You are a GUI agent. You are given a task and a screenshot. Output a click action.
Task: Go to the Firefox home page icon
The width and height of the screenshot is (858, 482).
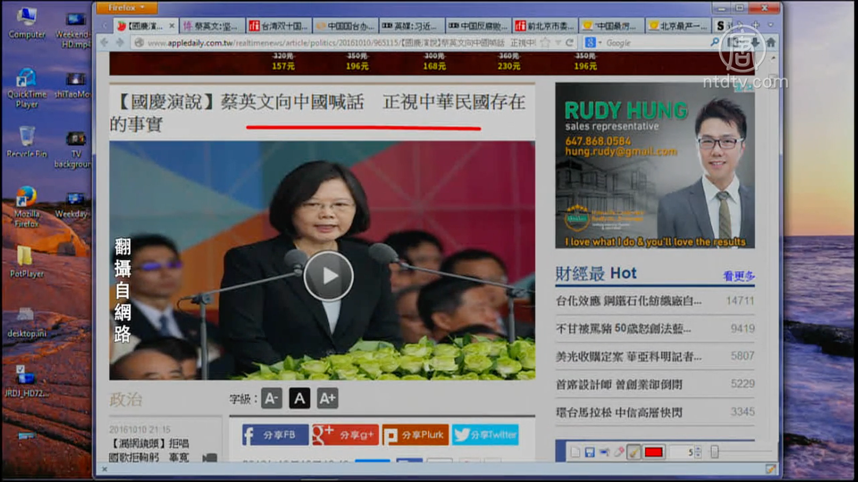click(771, 42)
